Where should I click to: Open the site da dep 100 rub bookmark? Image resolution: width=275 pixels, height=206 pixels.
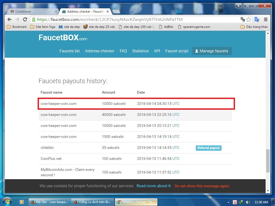coord(137,27)
